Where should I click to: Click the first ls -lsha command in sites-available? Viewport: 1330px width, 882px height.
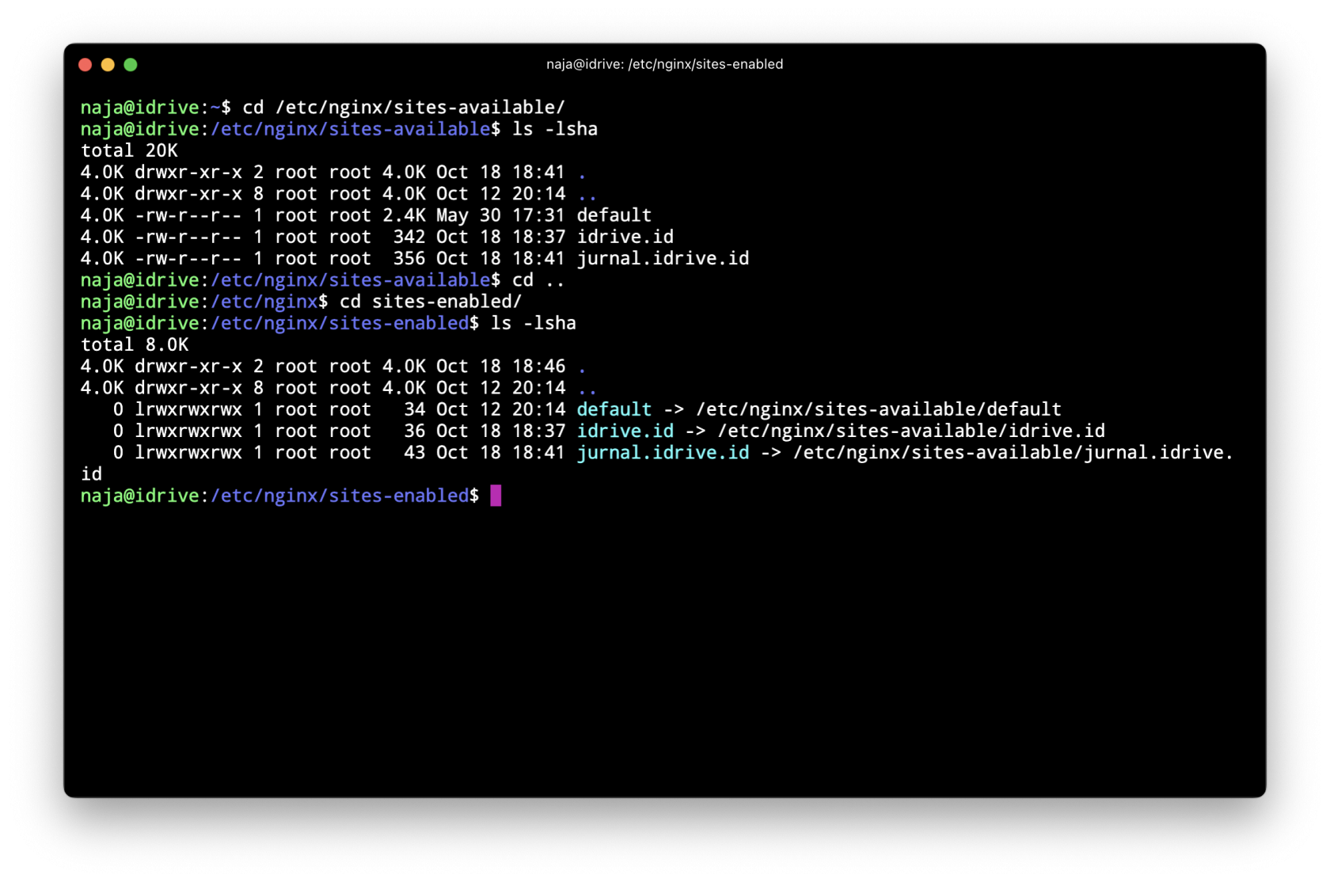[555, 129]
